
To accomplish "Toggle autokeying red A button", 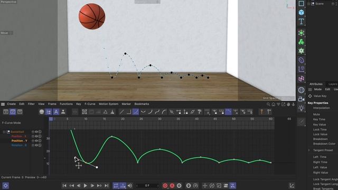I will (172, 185).
